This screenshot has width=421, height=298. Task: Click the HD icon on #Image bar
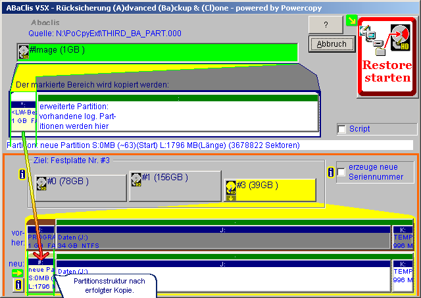click(24, 52)
